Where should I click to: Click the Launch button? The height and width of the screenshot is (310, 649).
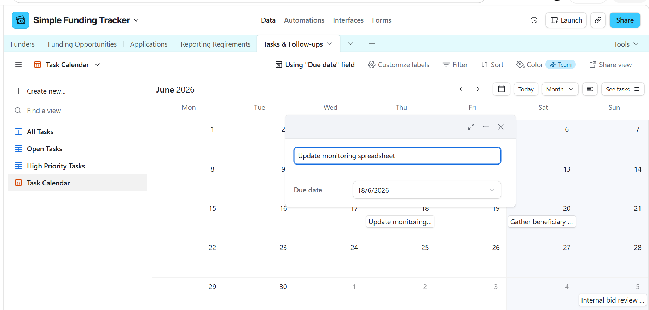coord(566,20)
